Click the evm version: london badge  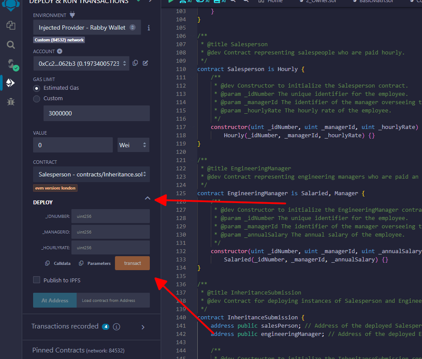point(55,188)
